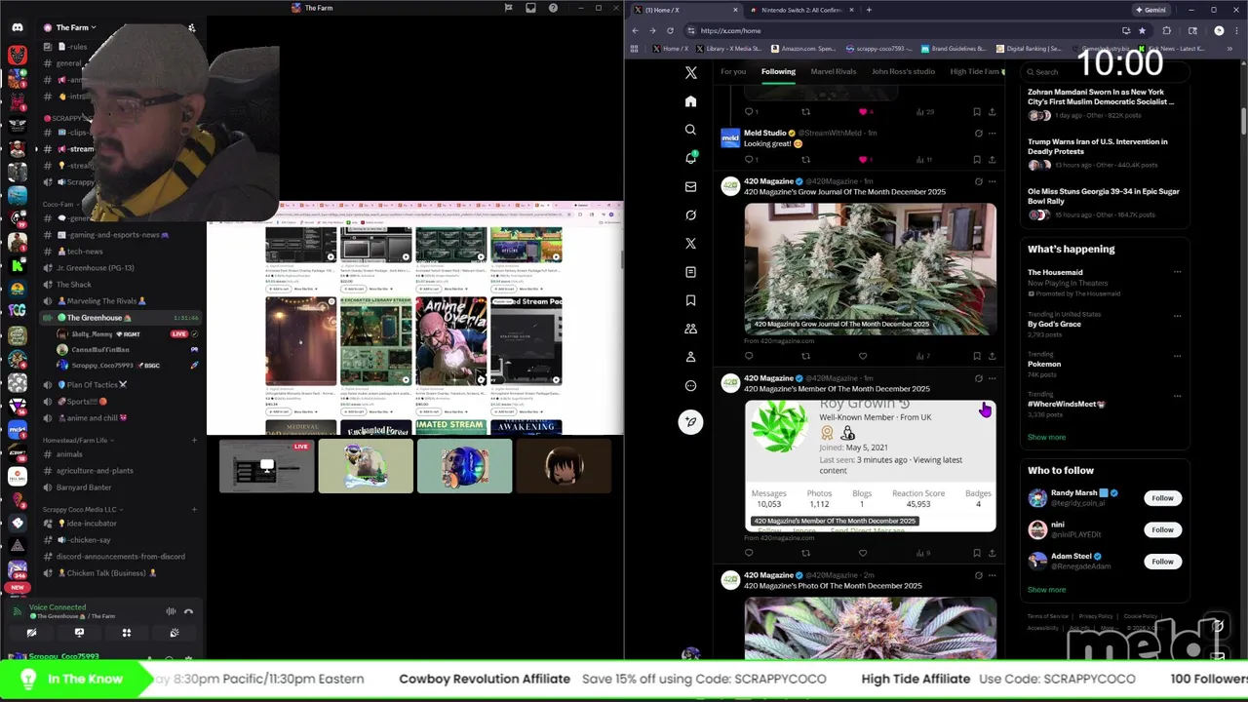Follow Adam Steel

tap(1162, 562)
